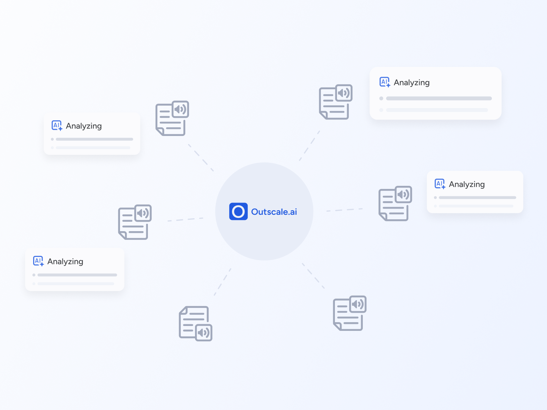Click the AI sparkle icon in the upper-left Analyzing card

click(57, 126)
